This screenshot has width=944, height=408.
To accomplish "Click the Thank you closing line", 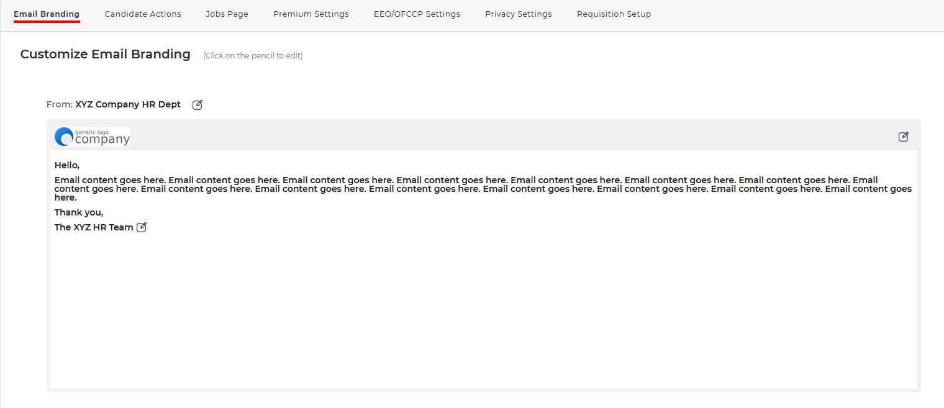I will pos(79,212).
